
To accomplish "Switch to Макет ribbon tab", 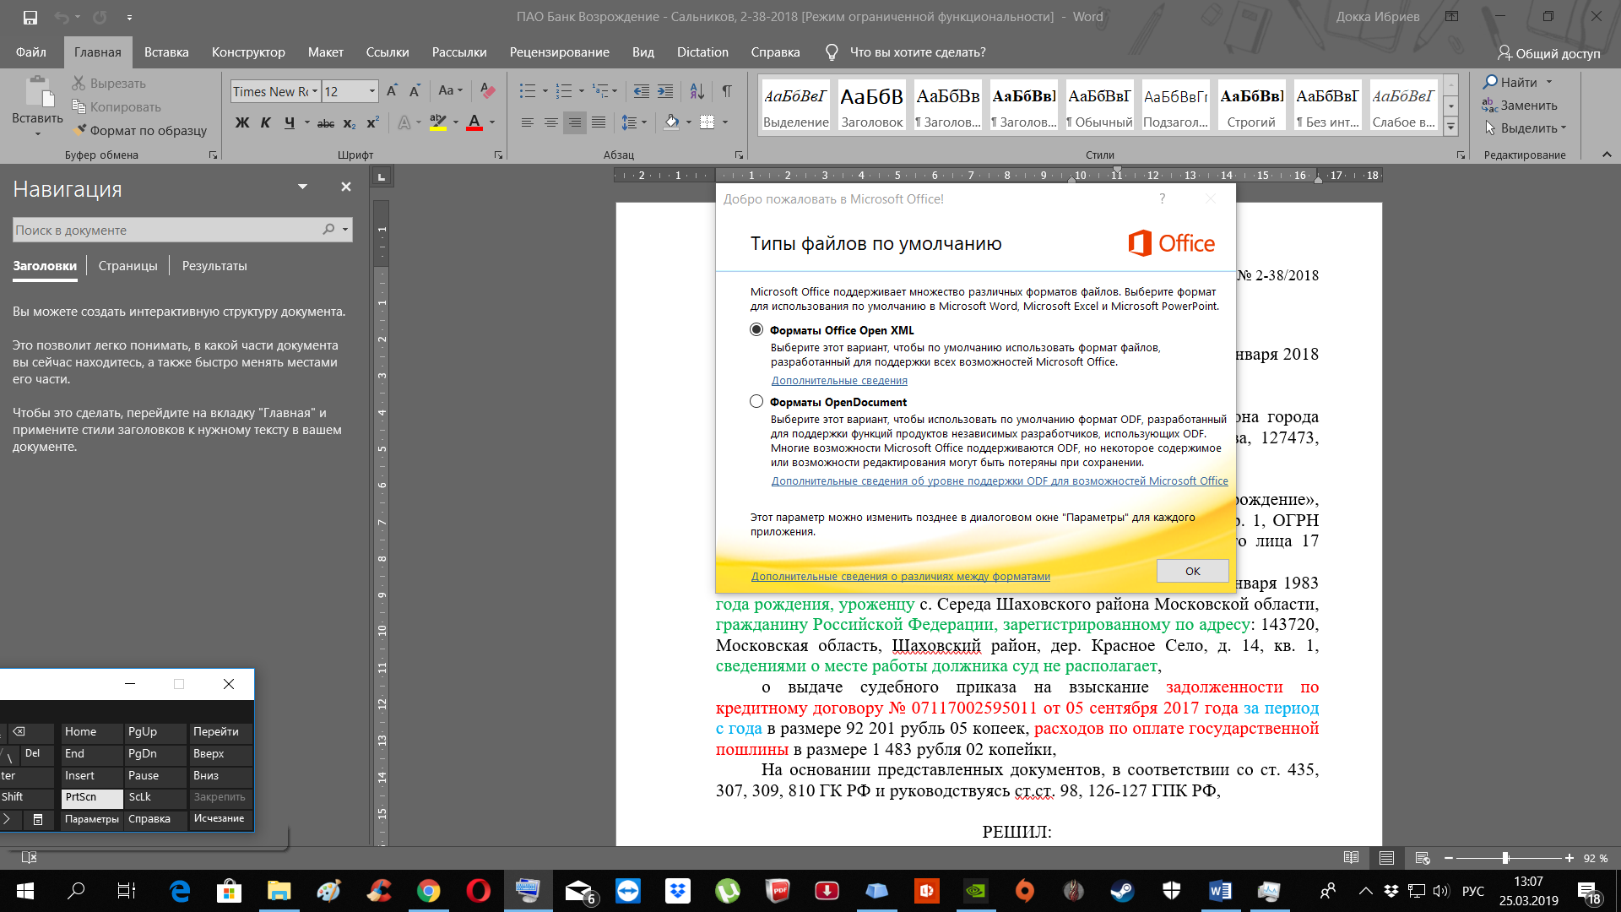I will pyautogui.click(x=326, y=52).
